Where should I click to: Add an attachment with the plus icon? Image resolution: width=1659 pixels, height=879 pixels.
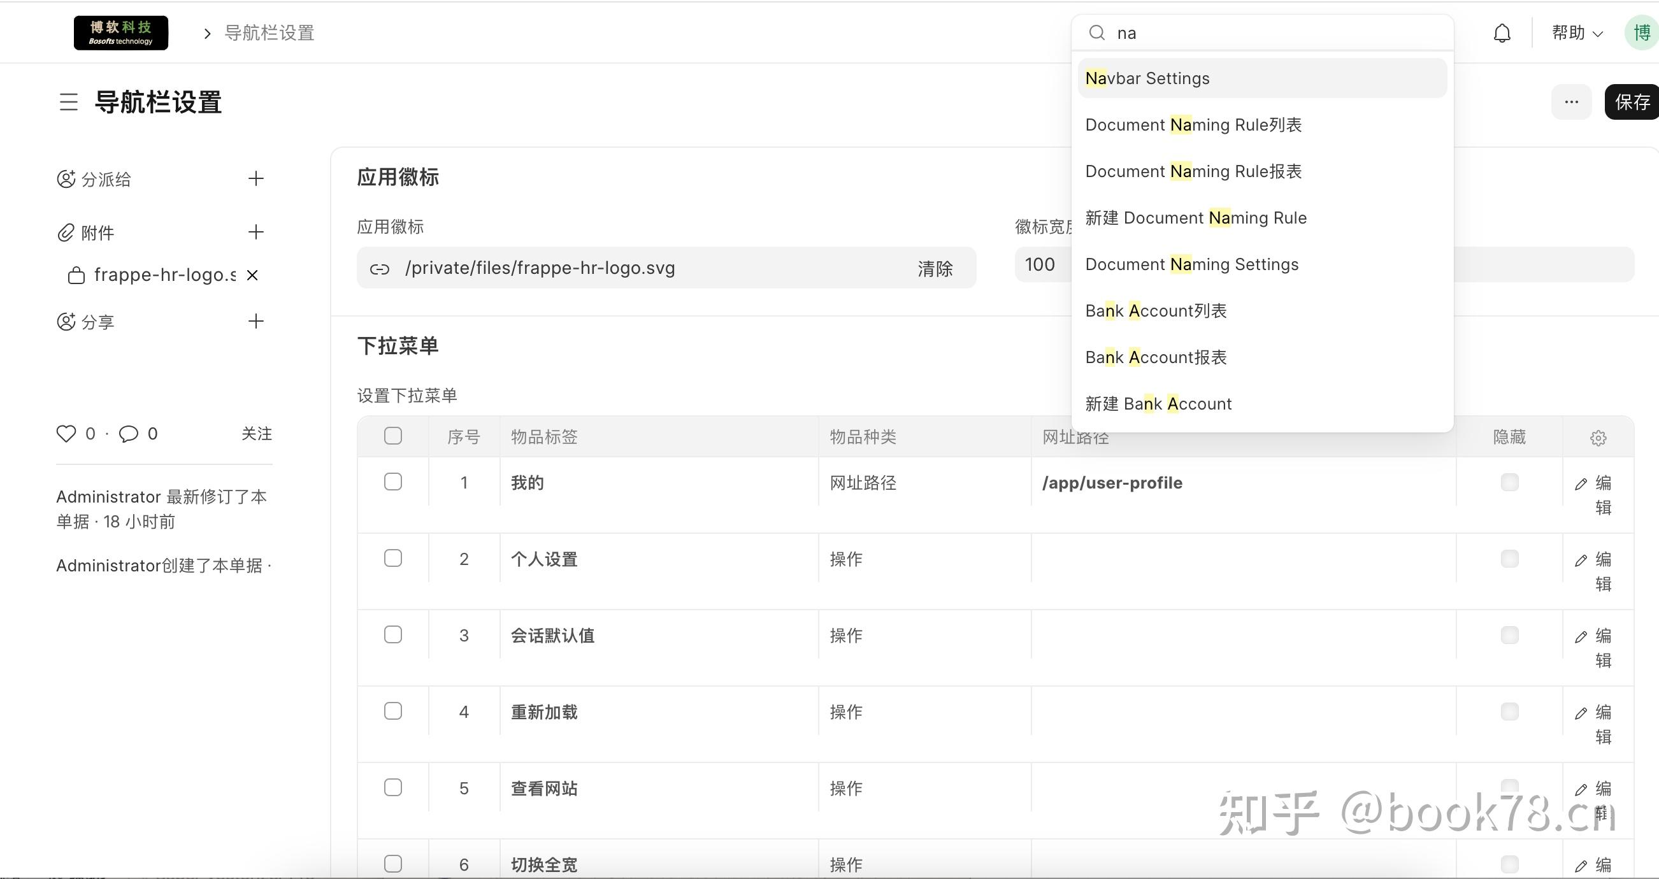[255, 232]
